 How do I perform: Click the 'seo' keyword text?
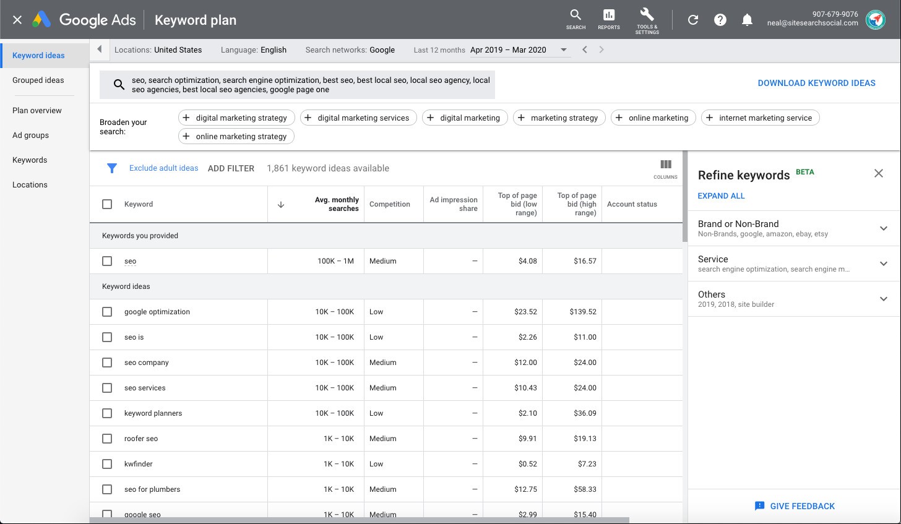click(x=130, y=261)
